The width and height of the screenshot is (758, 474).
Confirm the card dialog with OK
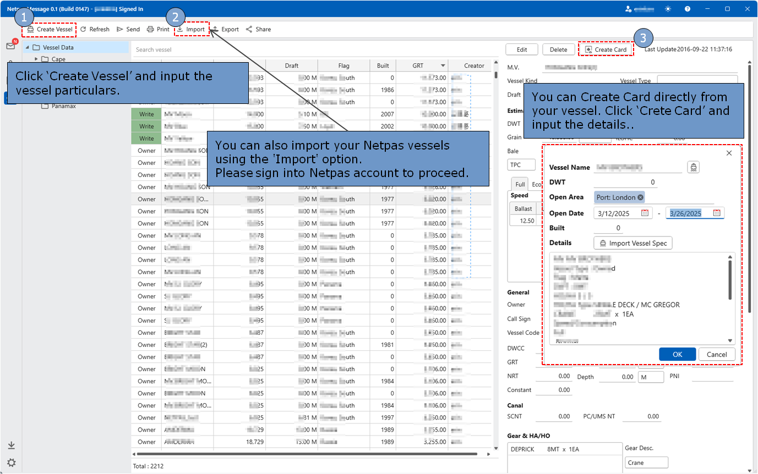[x=677, y=354]
